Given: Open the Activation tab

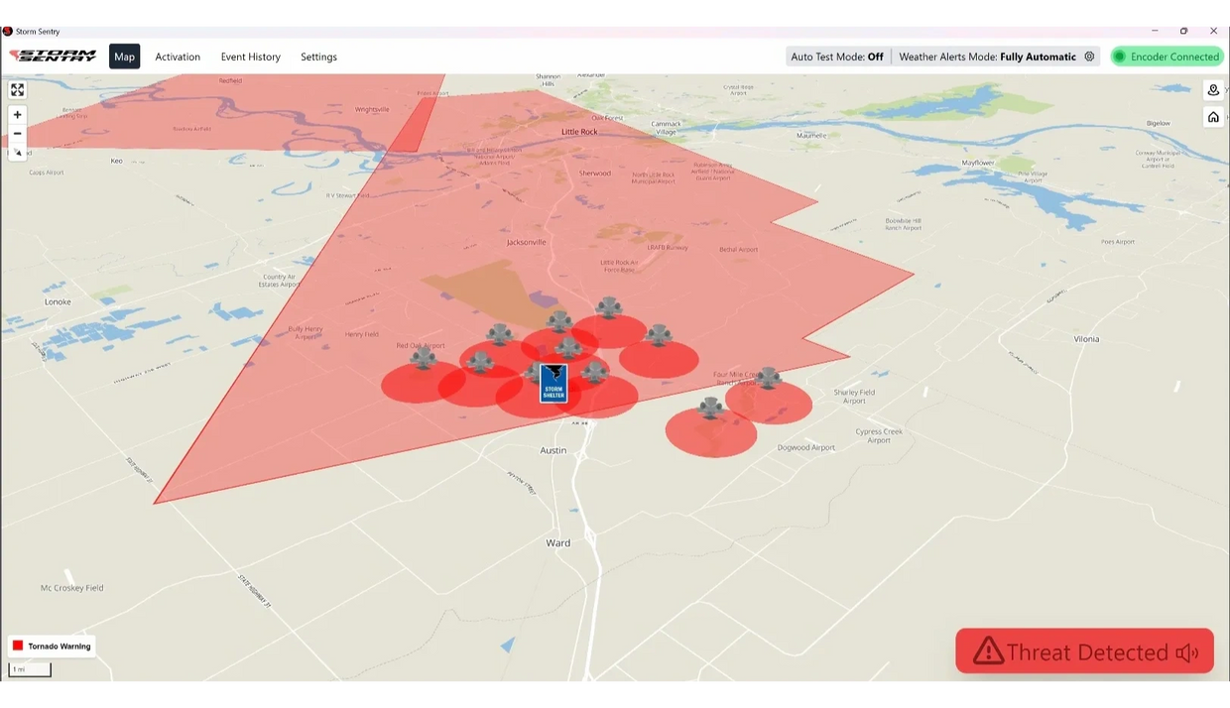Looking at the screenshot, I should click(x=178, y=57).
